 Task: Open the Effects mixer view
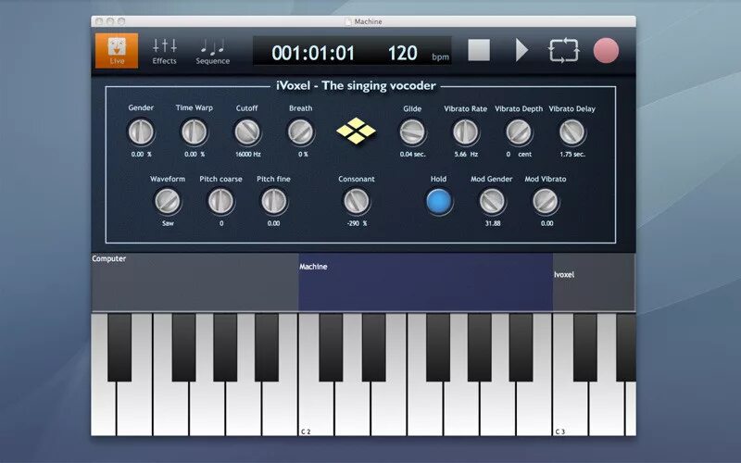click(x=164, y=51)
